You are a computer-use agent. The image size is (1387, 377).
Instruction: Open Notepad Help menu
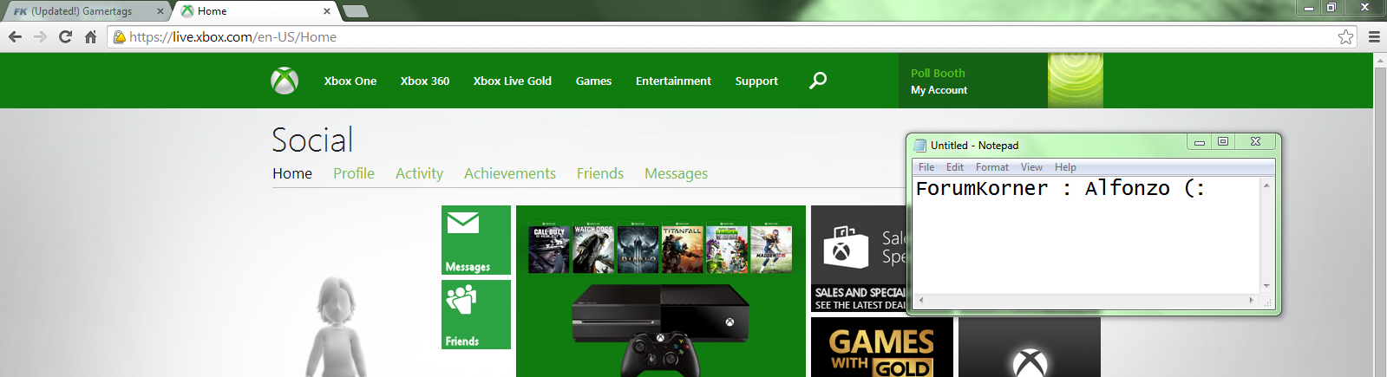pos(1065,167)
